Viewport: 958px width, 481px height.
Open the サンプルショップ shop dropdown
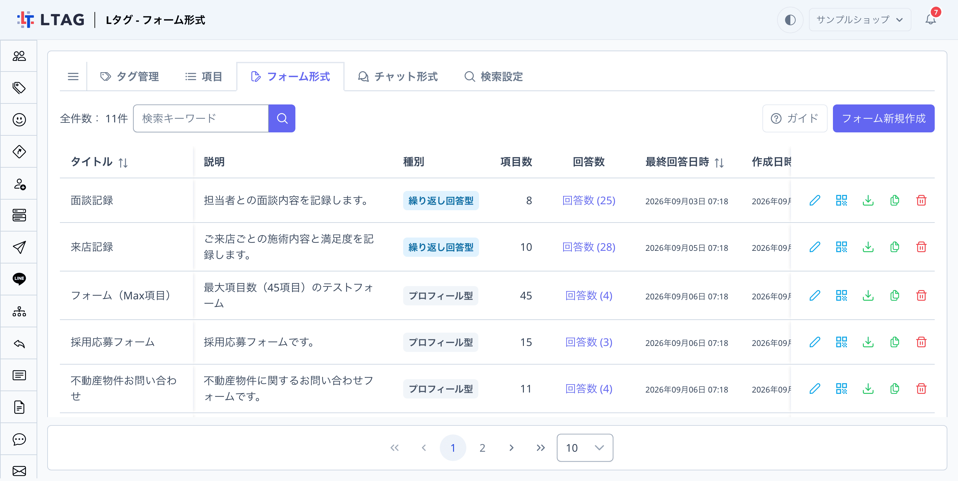[x=860, y=20]
